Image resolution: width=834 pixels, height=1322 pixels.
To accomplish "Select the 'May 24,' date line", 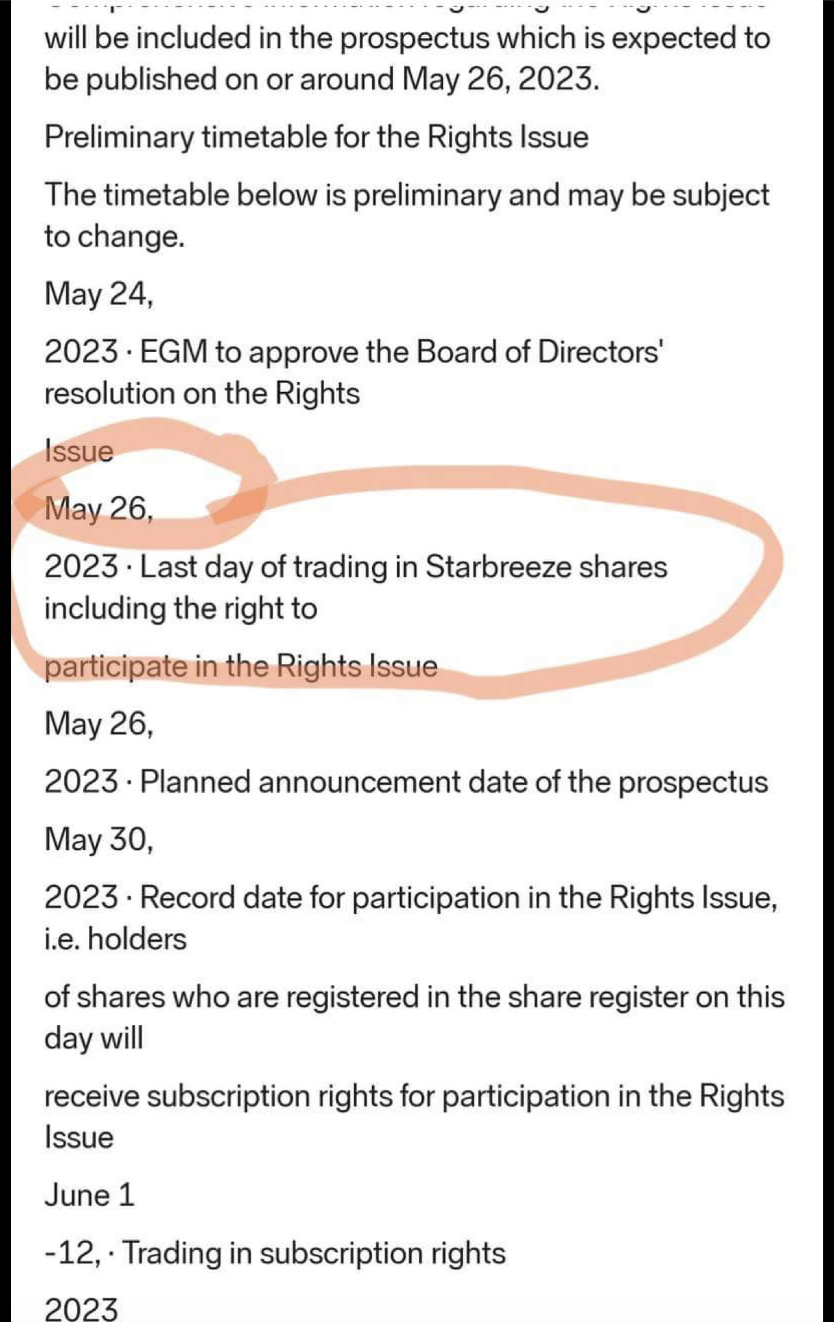I will [x=99, y=294].
